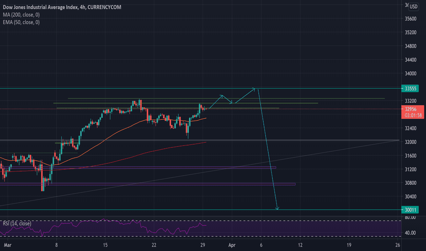
Task: Click the 6 date label on time axis
Action: (x=261, y=245)
